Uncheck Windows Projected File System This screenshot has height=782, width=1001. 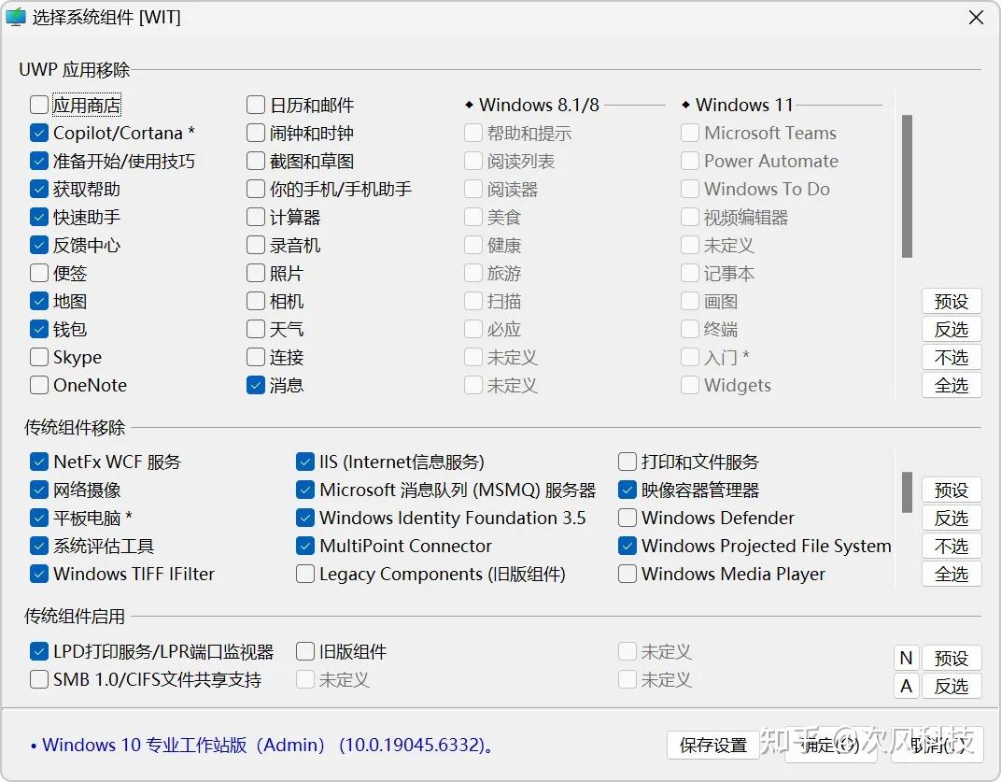(627, 546)
